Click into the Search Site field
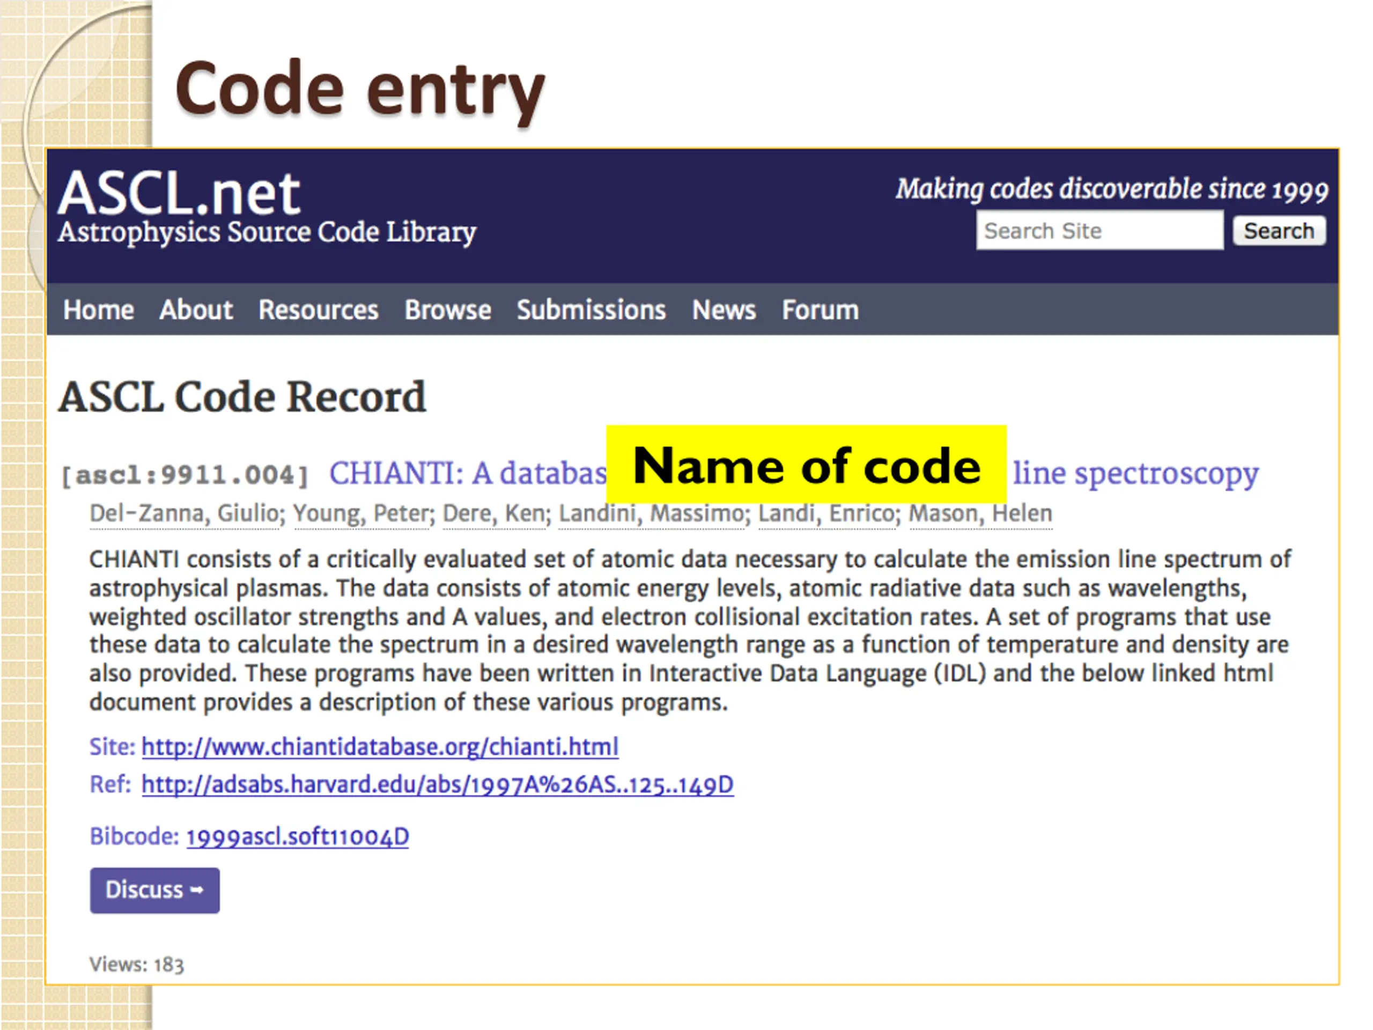Screen dimensions: 1373x1030 [x=1099, y=230]
